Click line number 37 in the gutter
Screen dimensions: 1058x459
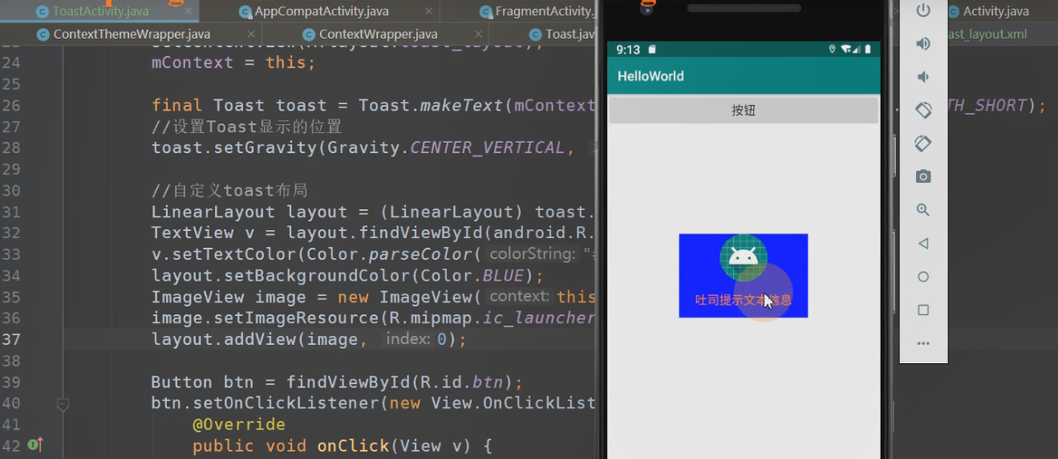point(11,340)
